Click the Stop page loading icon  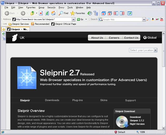coord(41,13)
